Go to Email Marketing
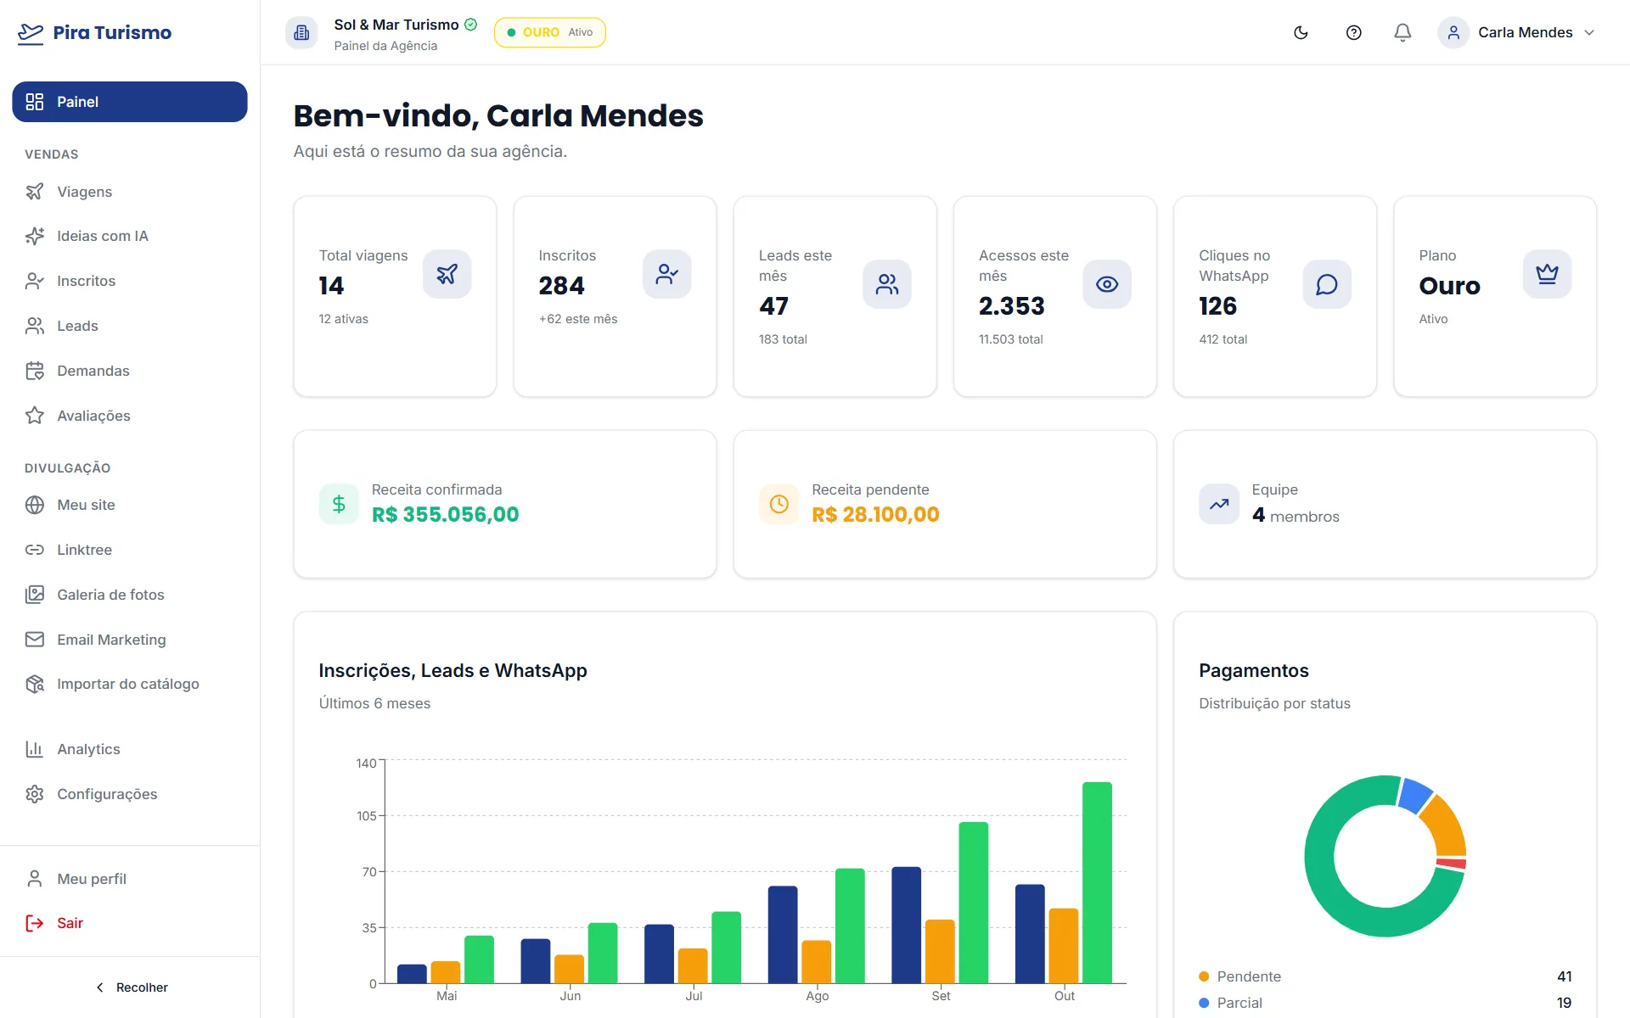Viewport: 1630px width, 1018px height. pyautogui.click(x=130, y=640)
